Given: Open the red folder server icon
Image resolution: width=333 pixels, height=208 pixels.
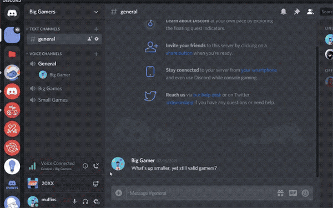Looking at the screenshot, I should tap(12, 54).
